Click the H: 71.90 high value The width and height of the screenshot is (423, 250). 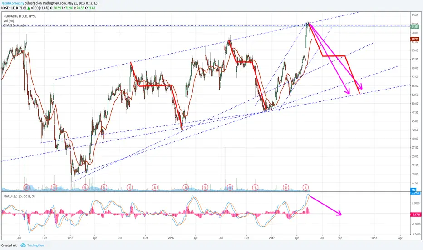point(68,8)
